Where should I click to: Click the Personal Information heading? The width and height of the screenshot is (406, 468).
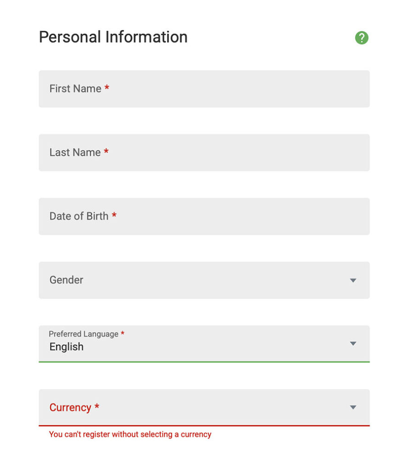(113, 37)
